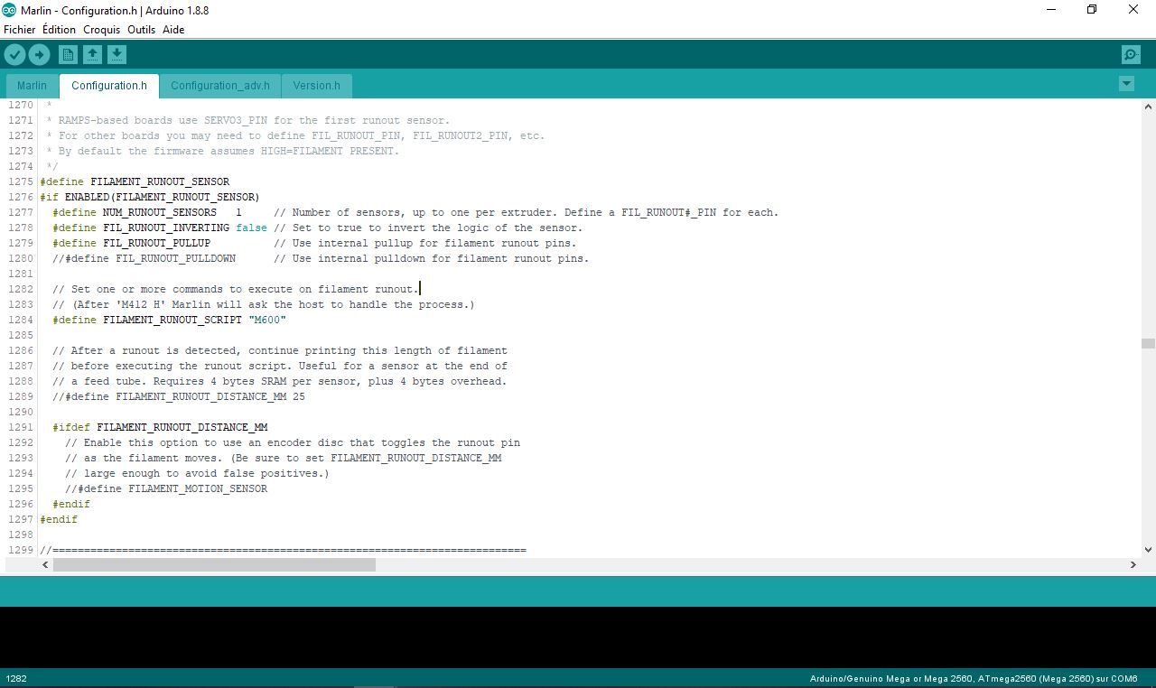The image size is (1156, 688).
Task: Save the sketch with the Save icon
Action: coord(117,55)
